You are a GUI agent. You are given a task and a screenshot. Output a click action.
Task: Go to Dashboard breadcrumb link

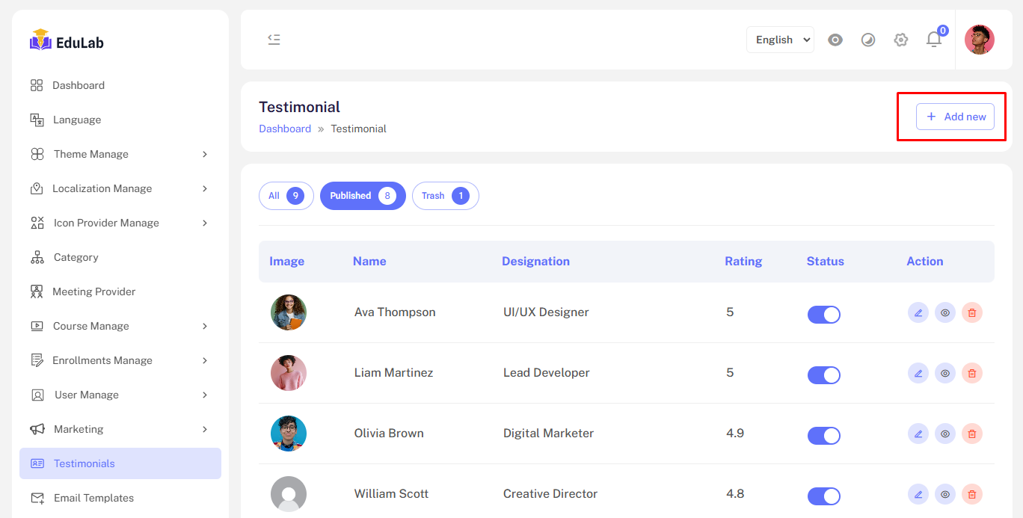285,129
